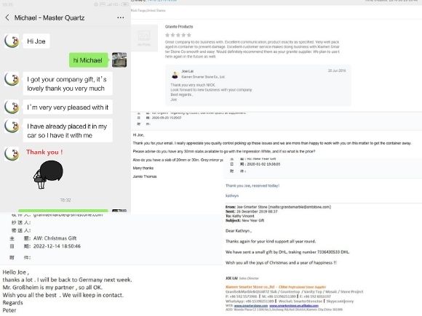Tap own avatar beside hi Michael
This screenshot has height=316, width=422.
pyautogui.click(x=119, y=60)
